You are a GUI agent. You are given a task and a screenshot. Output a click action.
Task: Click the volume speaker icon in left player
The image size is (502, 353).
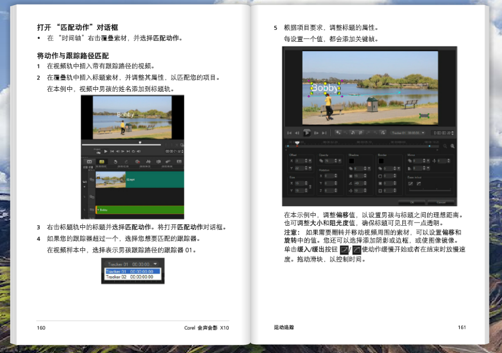click(x=138, y=151)
